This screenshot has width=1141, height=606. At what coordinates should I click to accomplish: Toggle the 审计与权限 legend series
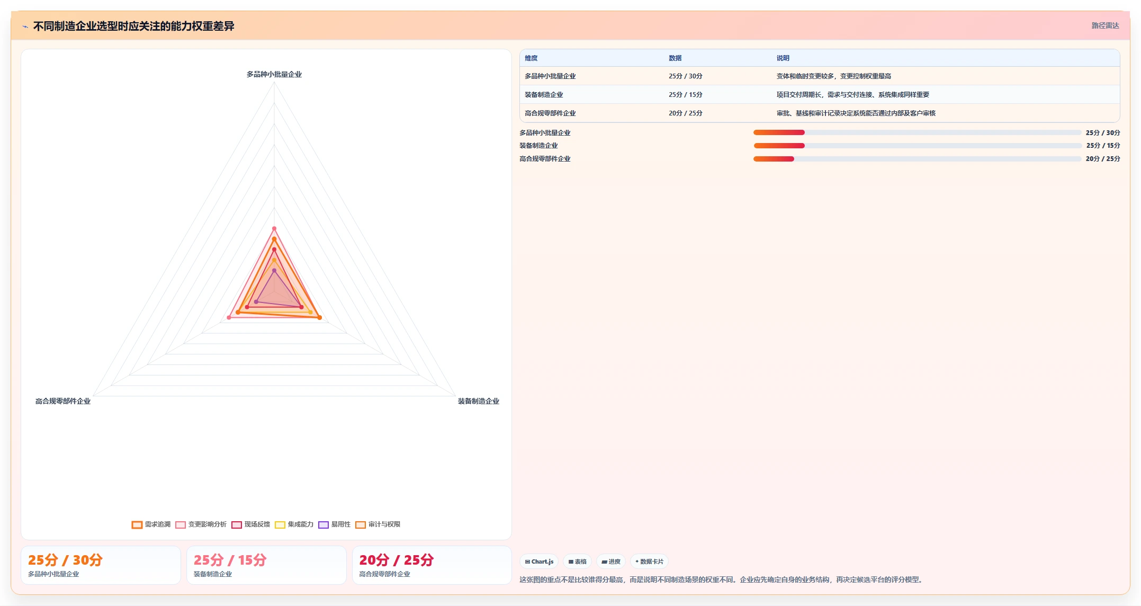[x=378, y=524]
